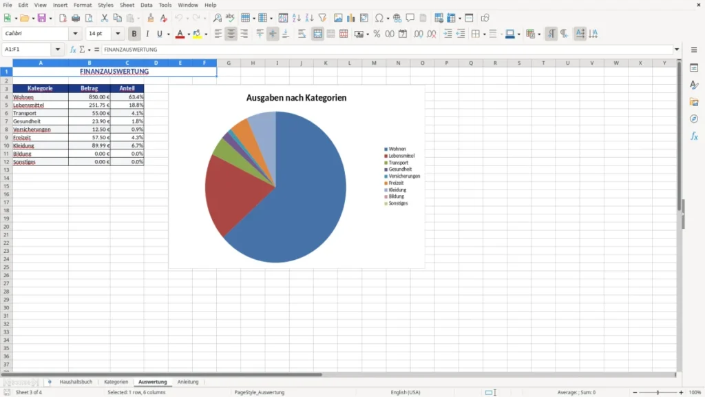The image size is (705, 397).
Task: Insert an image
Action: coord(338,18)
